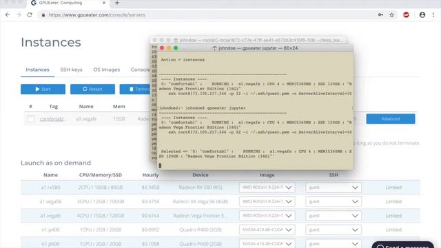The image size is (441, 248).
Task: Click the Terminate button with trash icon
Action: point(135,89)
